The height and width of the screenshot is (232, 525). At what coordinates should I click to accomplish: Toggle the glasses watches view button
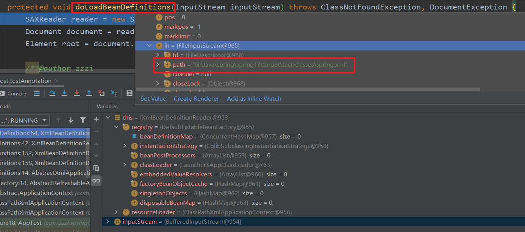tap(96, 181)
